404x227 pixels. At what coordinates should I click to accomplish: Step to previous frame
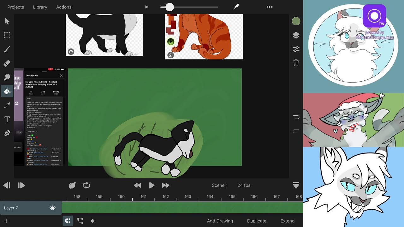tap(7, 185)
